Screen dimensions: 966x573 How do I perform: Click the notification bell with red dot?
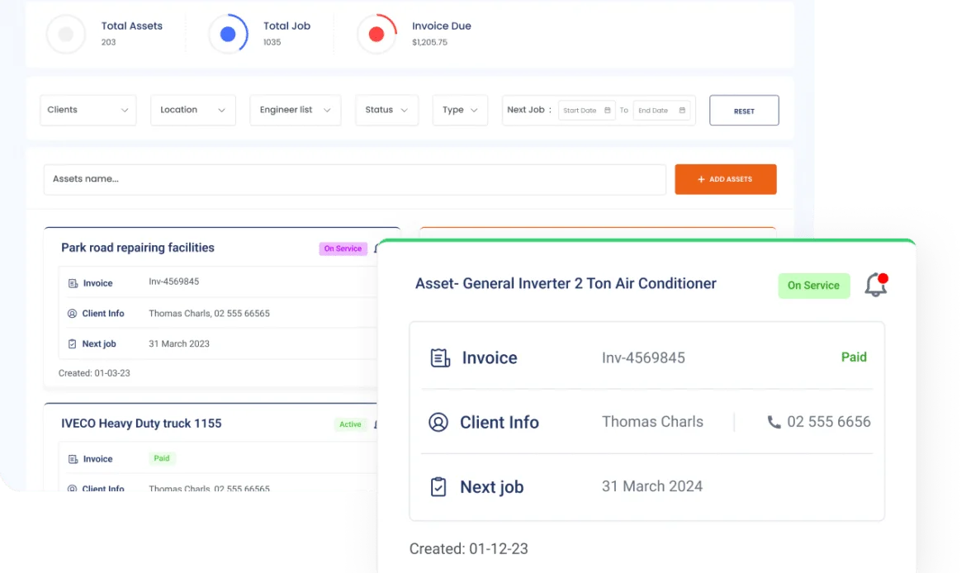[875, 285]
